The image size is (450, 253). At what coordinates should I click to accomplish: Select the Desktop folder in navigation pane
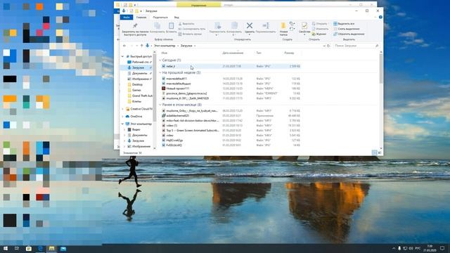click(x=137, y=84)
